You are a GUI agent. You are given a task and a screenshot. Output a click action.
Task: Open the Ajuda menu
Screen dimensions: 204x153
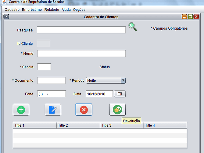tap(66, 9)
